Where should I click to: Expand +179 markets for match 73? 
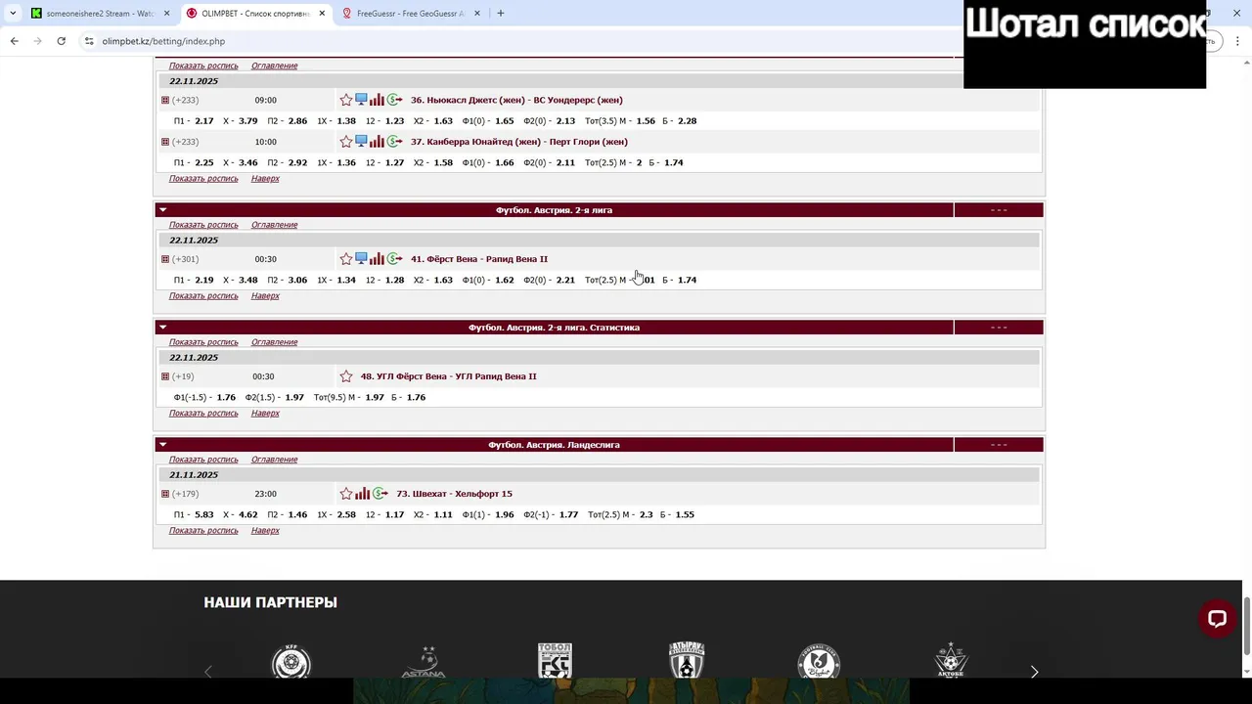[x=165, y=494]
